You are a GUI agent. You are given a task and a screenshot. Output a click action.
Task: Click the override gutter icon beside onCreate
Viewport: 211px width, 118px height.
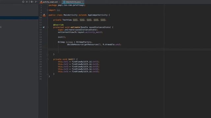coord(44,27)
